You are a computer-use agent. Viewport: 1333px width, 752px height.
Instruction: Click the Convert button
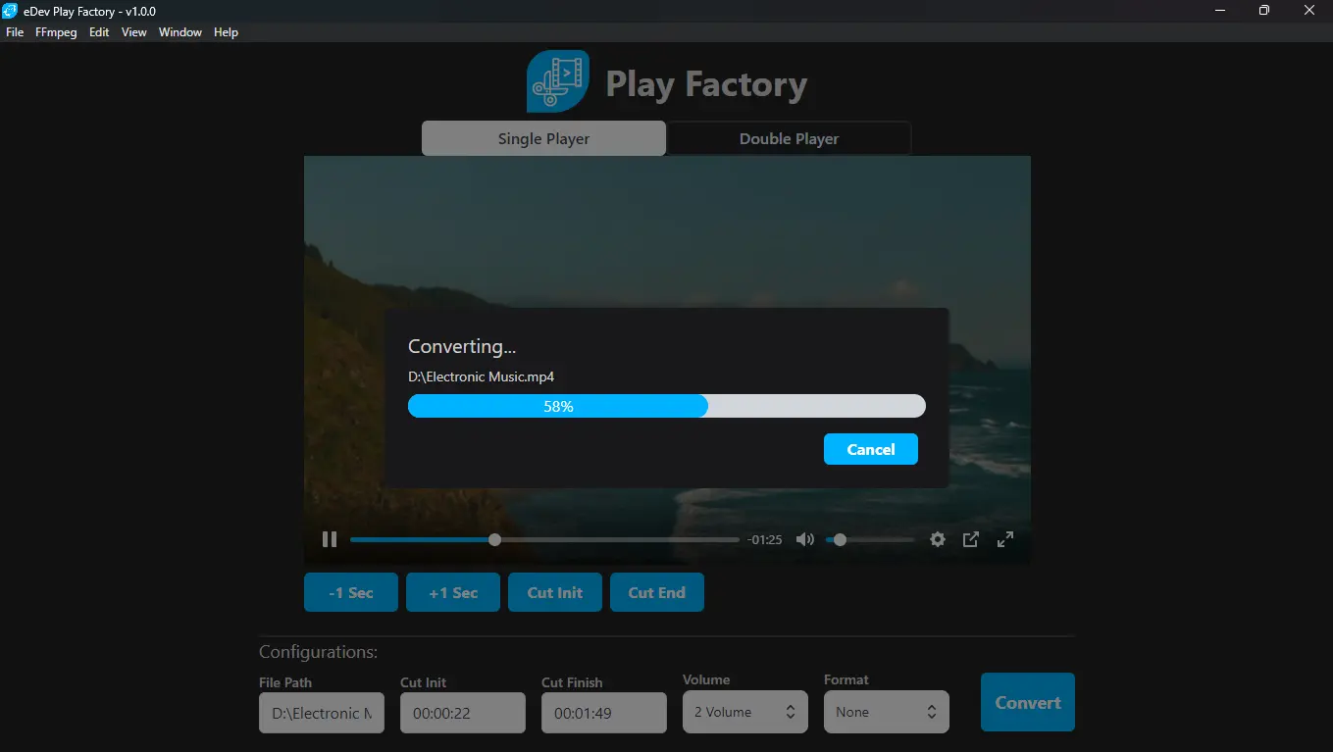[x=1027, y=702]
